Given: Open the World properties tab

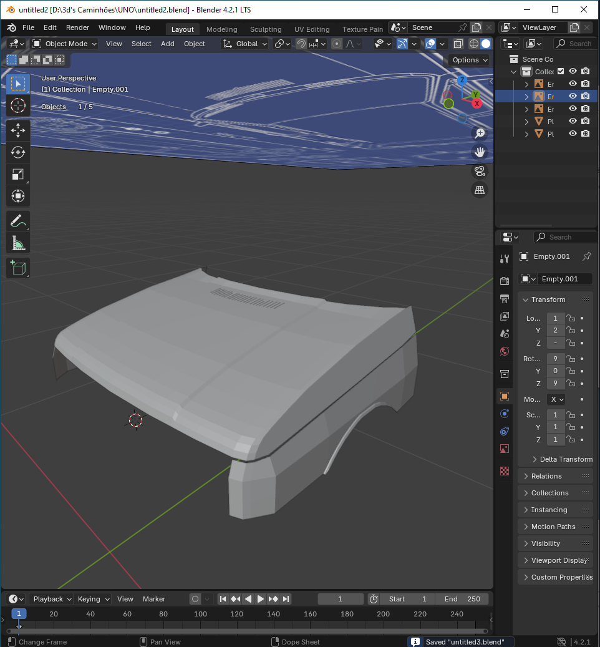Looking at the screenshot, I should point(505,351).
